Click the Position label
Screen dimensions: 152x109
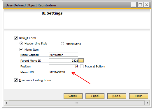point(25,67)
